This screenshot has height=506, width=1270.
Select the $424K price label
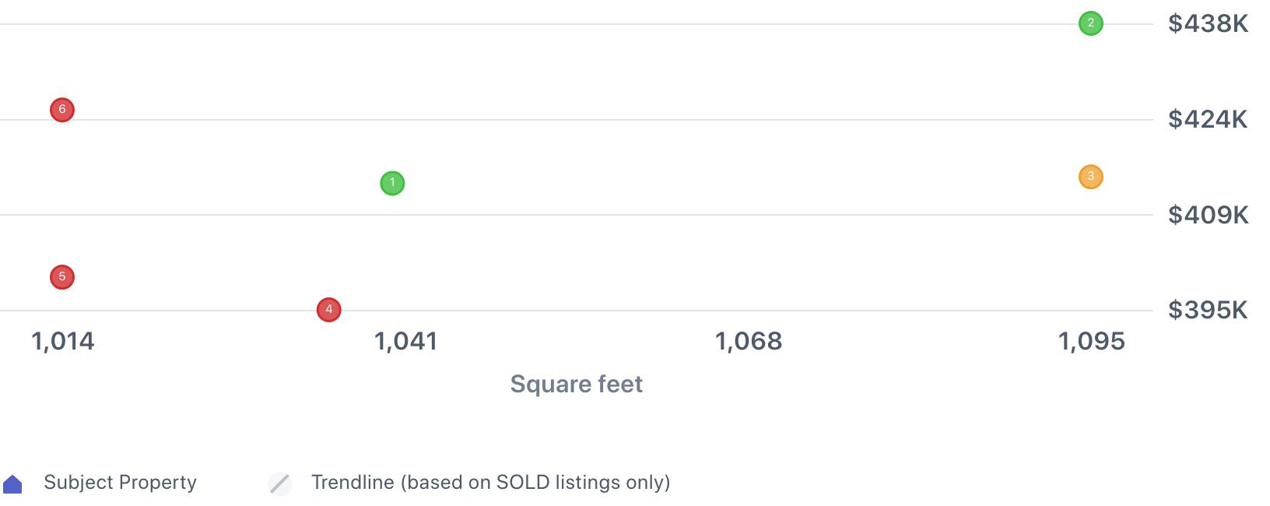(1208, 119)
